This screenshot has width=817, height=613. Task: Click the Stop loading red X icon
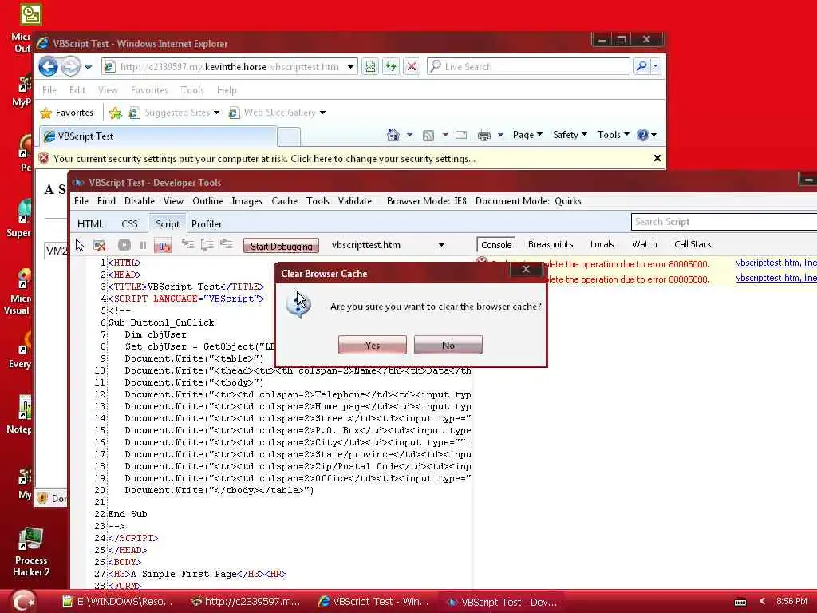tap(412, 67)
